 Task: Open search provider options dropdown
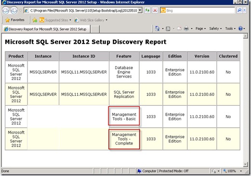244,10
